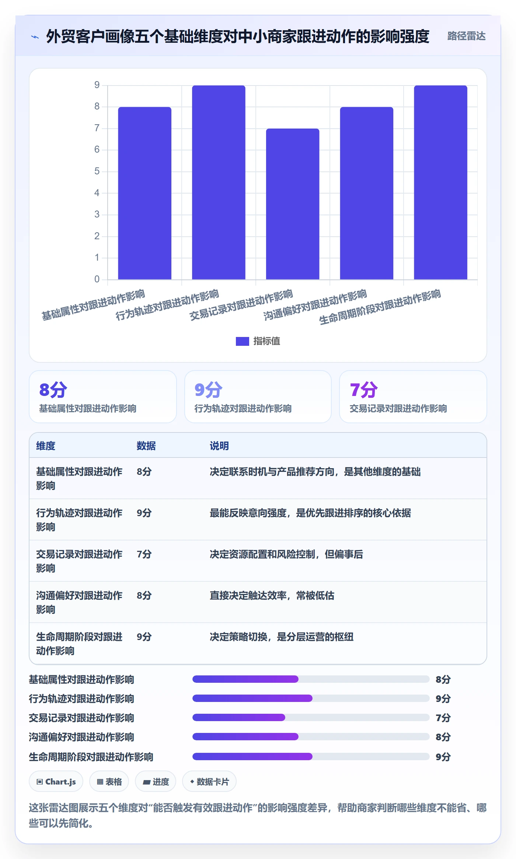
Task: Select the 沟通偏好 table row
Action: coord(258,602)
